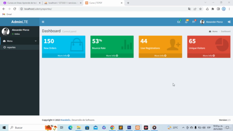View site information icon in address bar
The height and width of the screenshot is (131, 233).
(x=21, y=9)
